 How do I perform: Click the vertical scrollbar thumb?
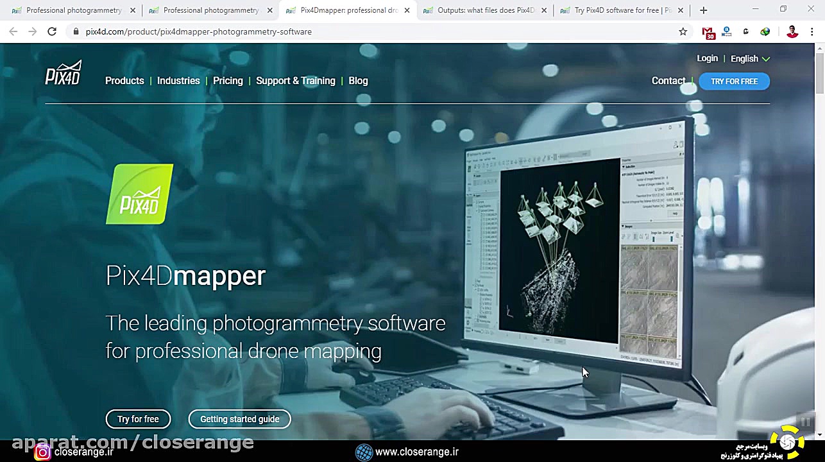coord(820,74)
